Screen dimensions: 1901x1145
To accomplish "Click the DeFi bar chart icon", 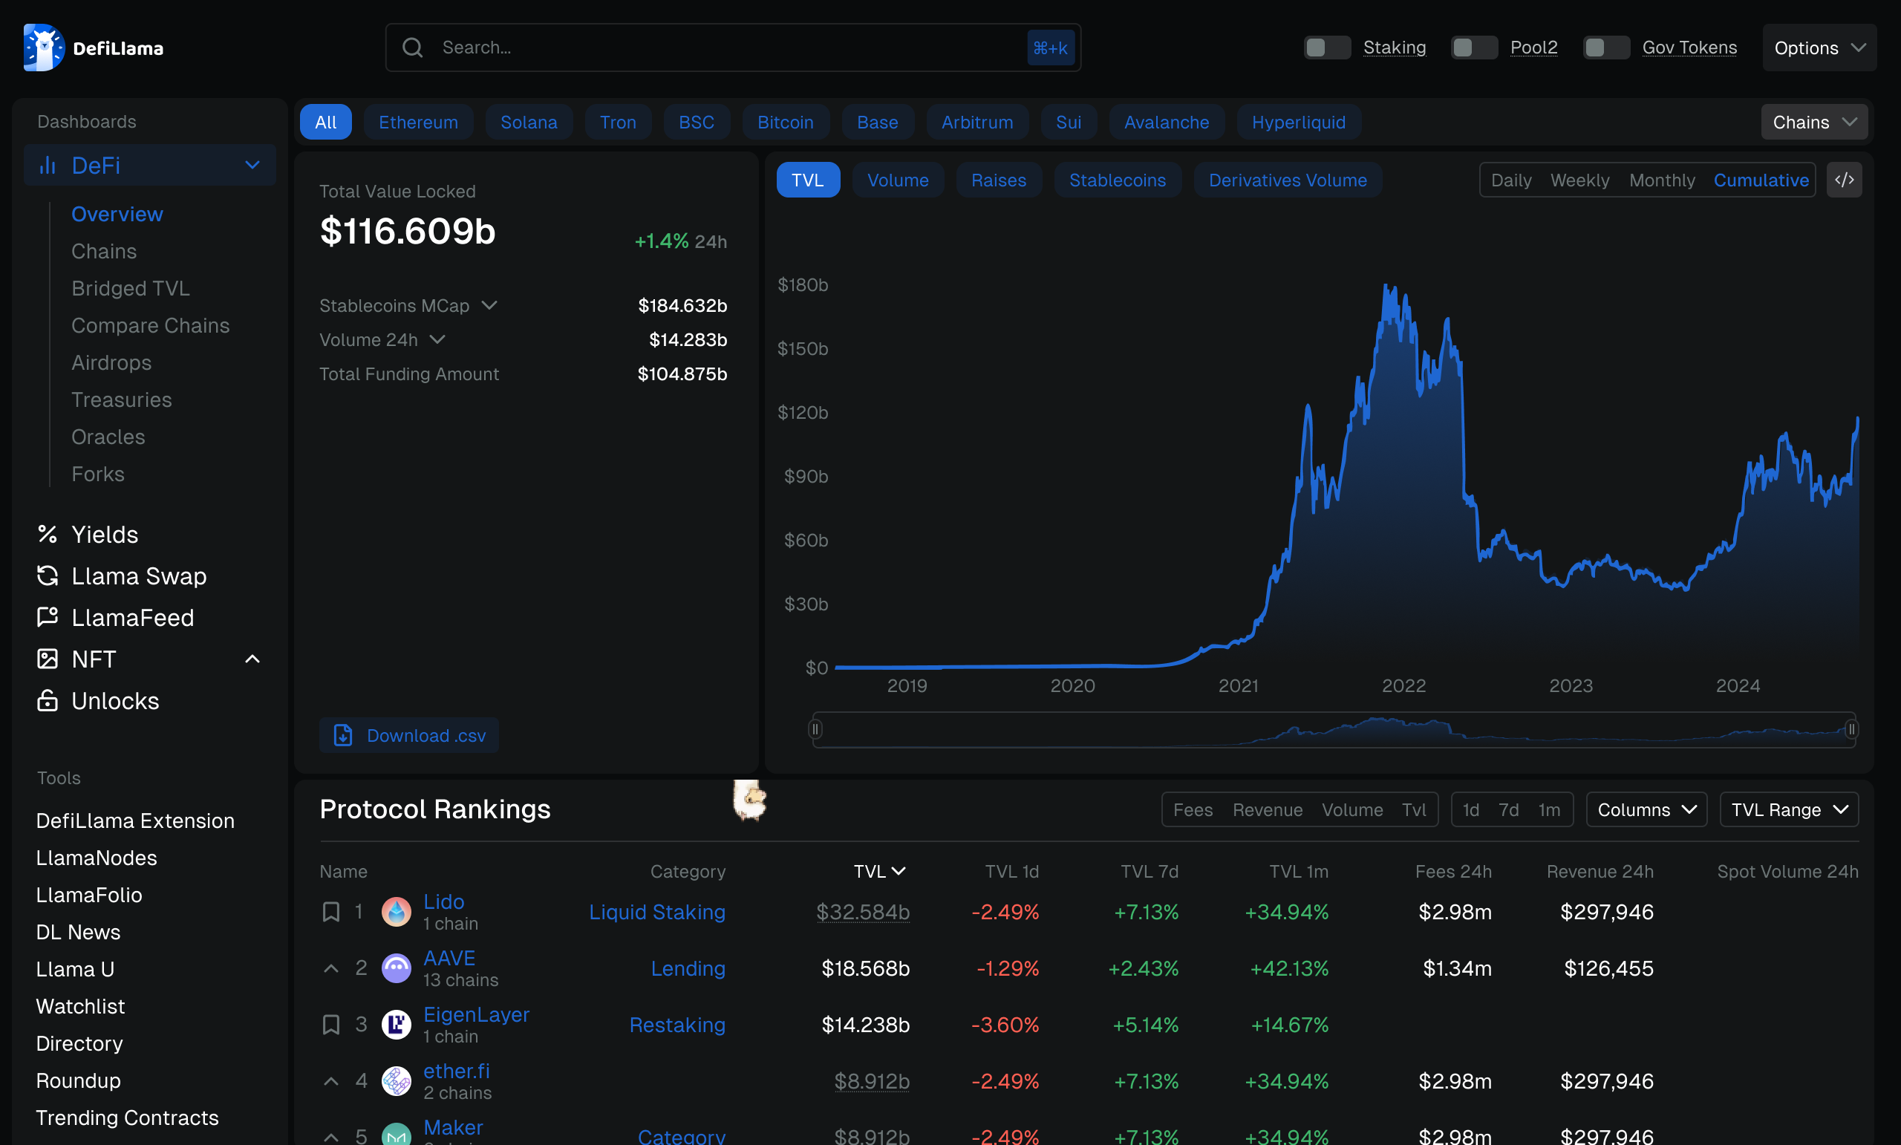I will point(48,165).
